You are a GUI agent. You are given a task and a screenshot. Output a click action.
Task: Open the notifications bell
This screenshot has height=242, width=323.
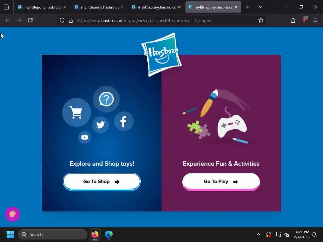point(314,234)
